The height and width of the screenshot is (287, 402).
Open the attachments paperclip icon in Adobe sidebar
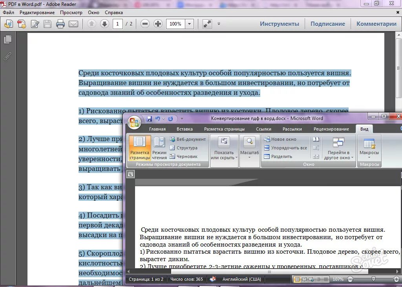7,56
